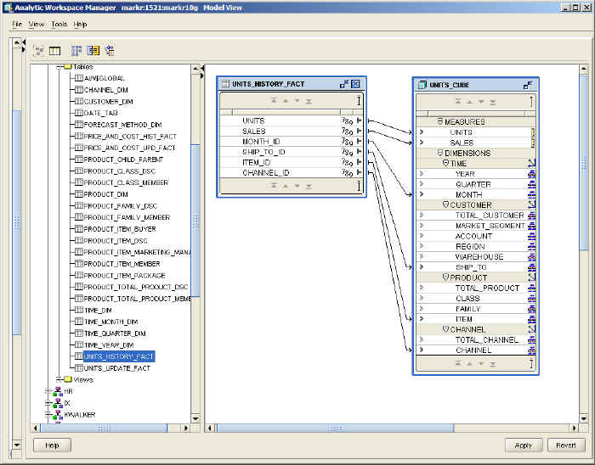Viewport: 595px width, 465px height.
Task: Minimize the UNITS_HISTORY_FACT box via its collapse icon
Action: [x=343, y=84]
